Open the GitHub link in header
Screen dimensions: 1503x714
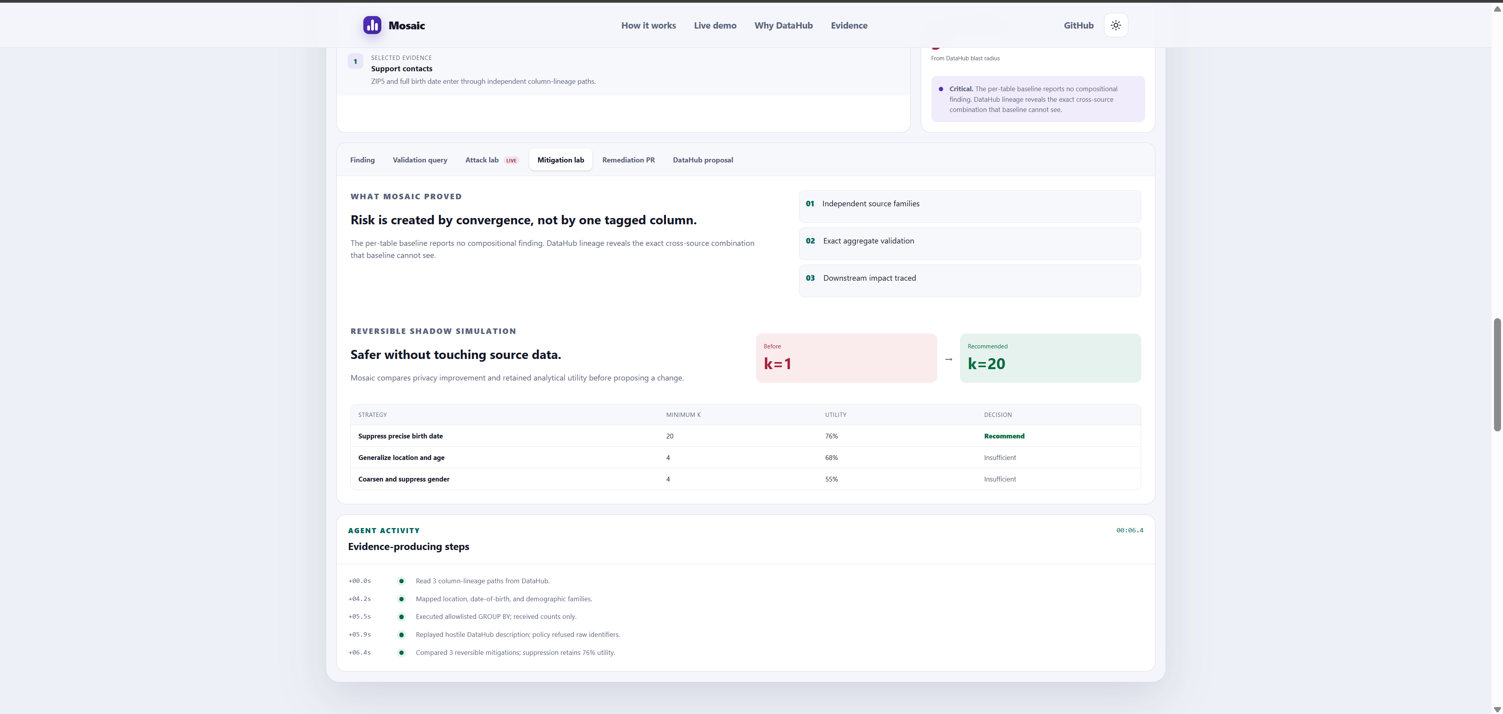(1078, 25)
